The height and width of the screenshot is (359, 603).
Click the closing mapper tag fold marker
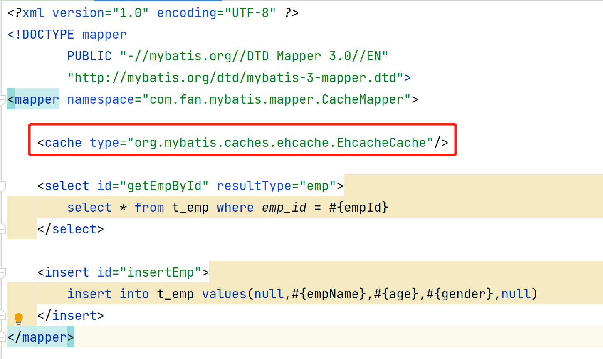tap(2, 337)
